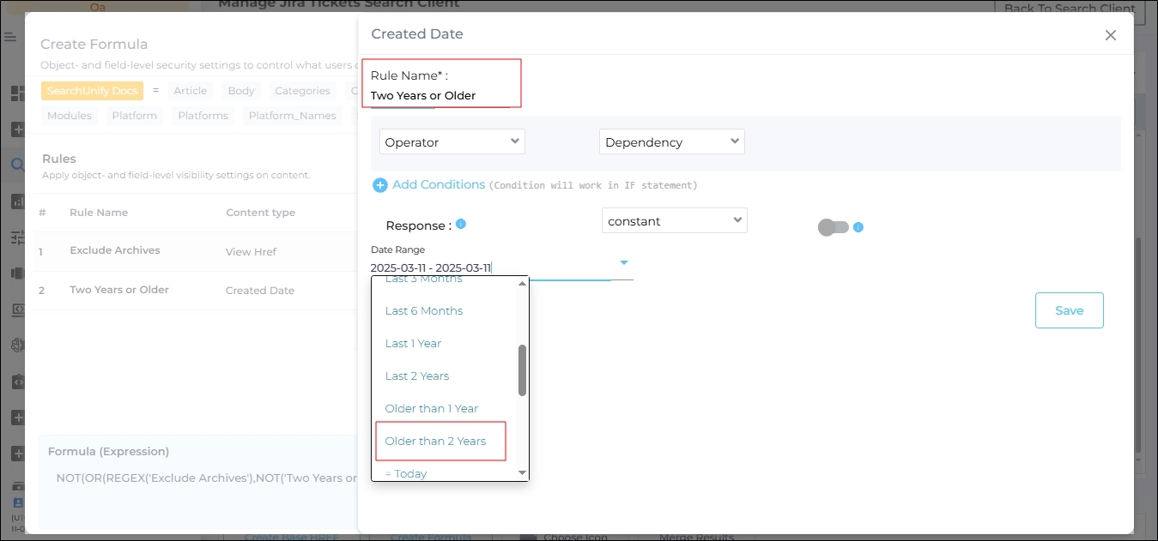Open the Operator dropdown
The height and width of the screenshot is (541, 1158).
(x=452, y=142)
